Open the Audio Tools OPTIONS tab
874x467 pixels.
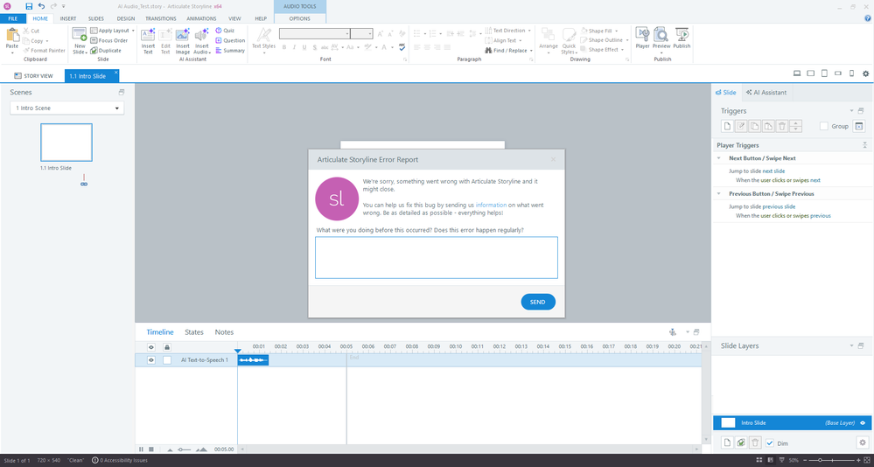coord(300,18)
